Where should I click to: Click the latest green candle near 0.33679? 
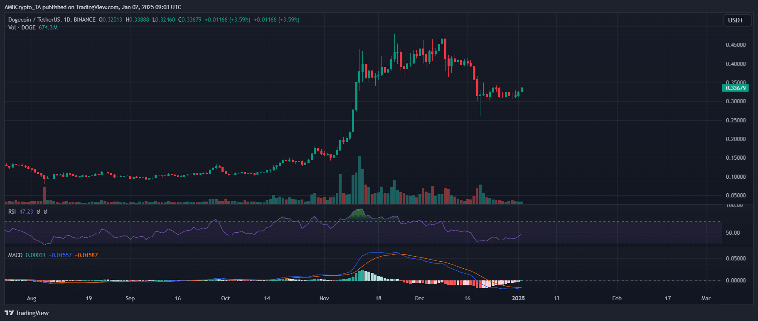522,90
